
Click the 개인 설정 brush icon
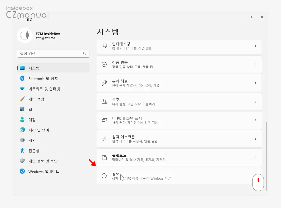(22, 99)
